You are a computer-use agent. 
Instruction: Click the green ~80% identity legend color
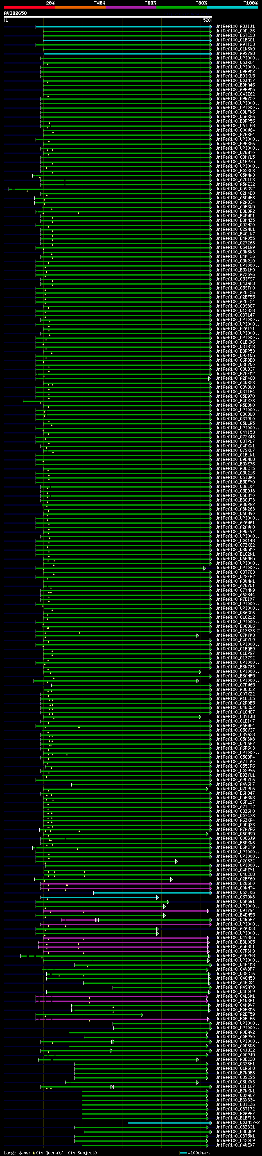(182, 7)
